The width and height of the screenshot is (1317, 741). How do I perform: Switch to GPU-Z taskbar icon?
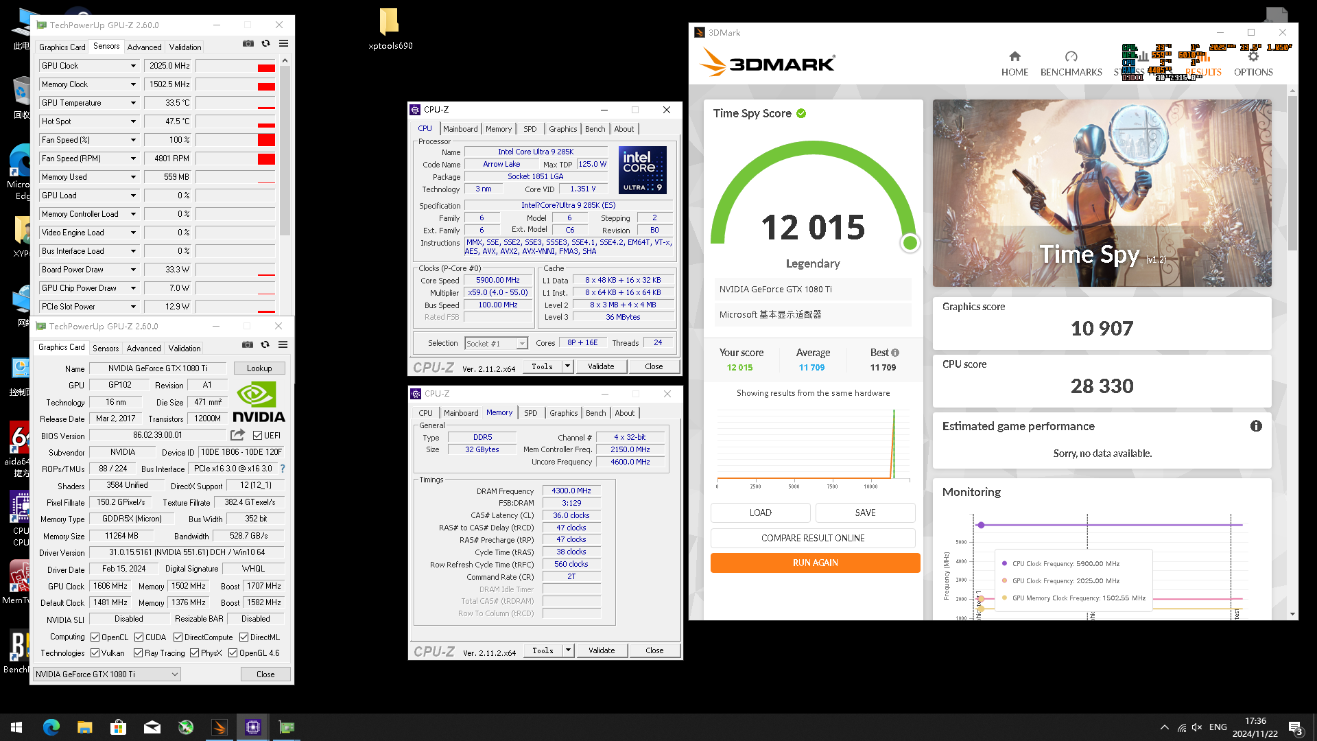coord(287,727)
